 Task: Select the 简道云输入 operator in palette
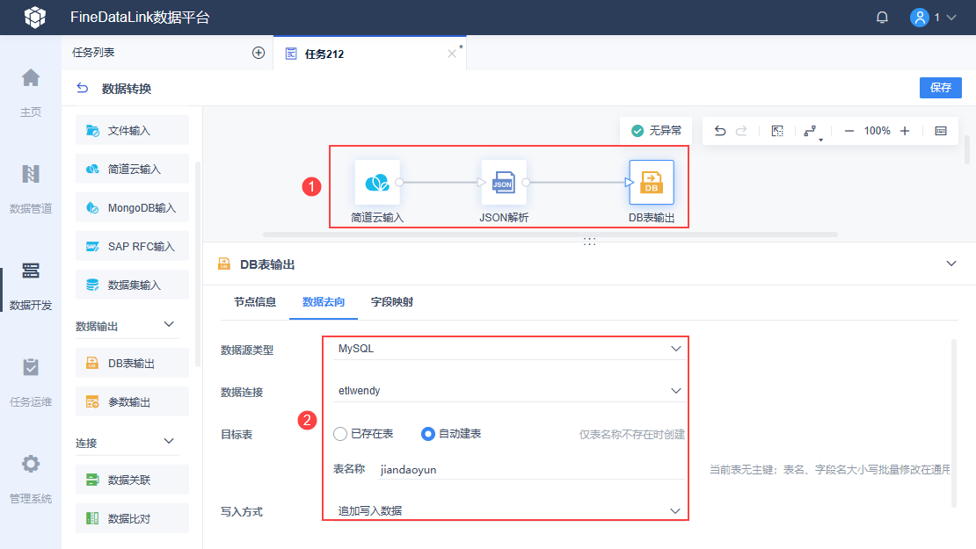[132, 170]
